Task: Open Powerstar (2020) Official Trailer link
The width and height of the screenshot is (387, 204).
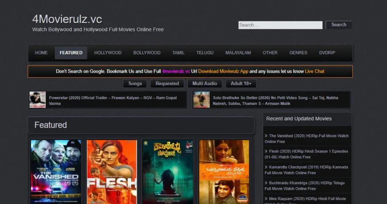Action: [113, 101]
